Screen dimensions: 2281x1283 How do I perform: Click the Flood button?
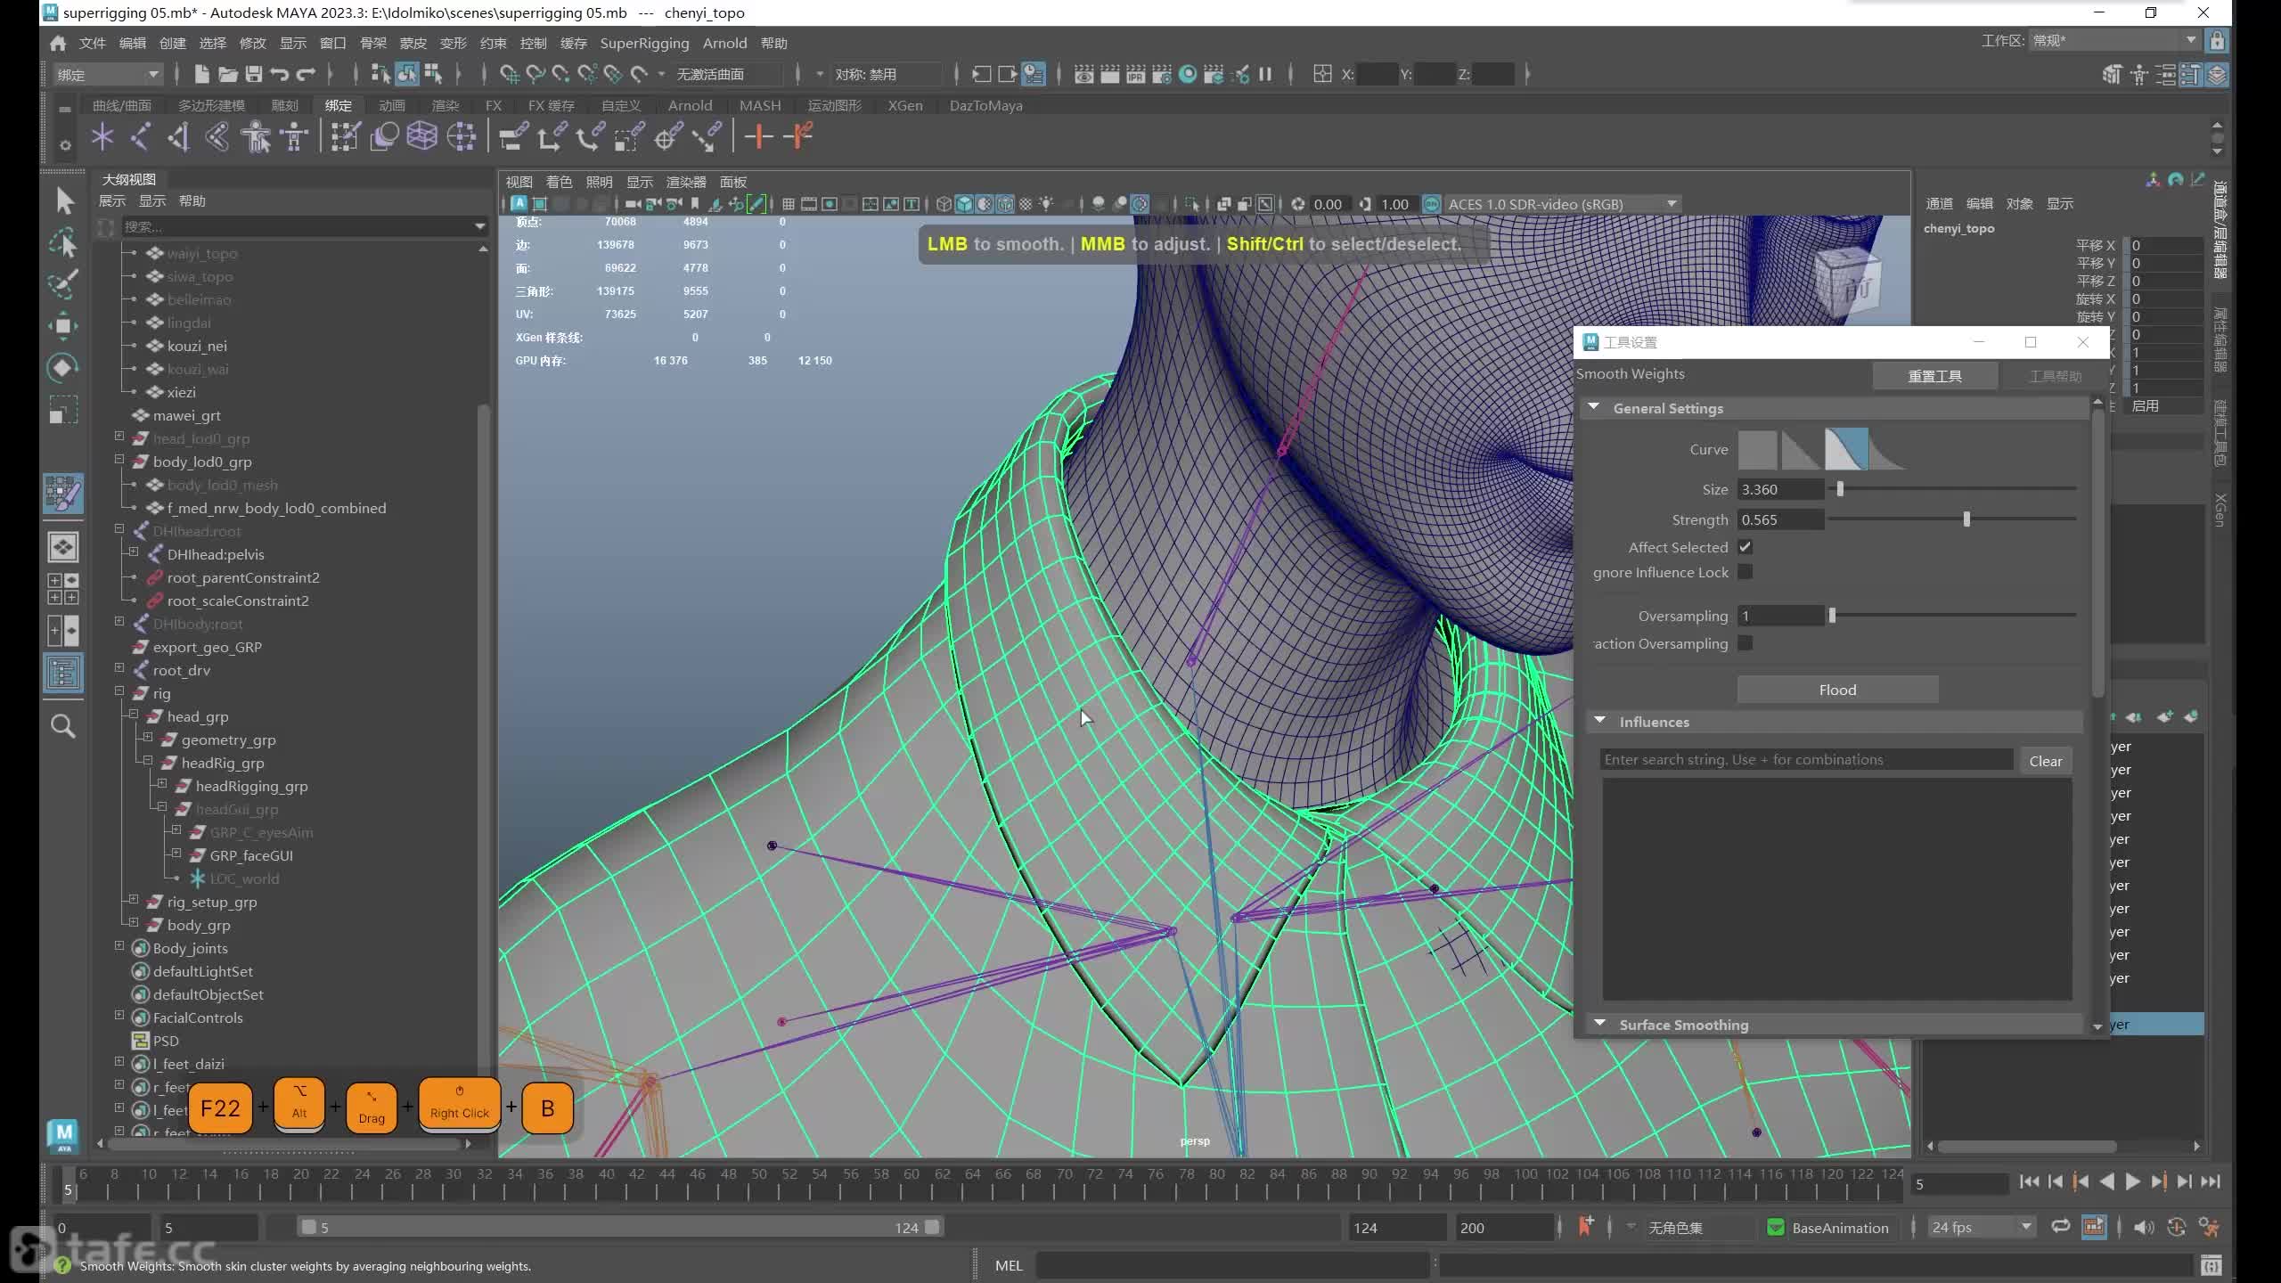[1837, 690]
